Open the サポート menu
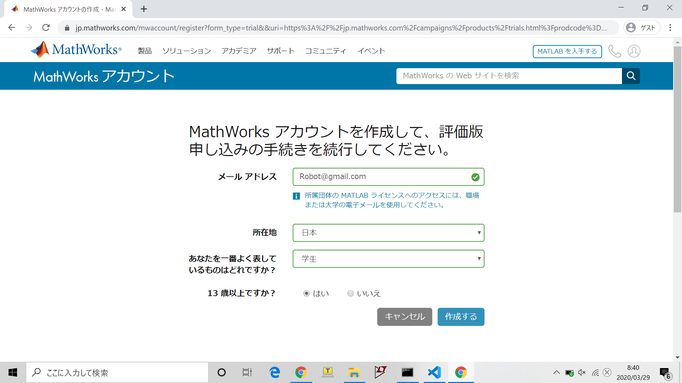 pyautogui.click(x=281, y=51)
